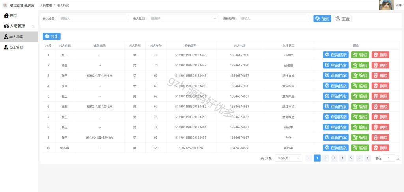Go to page 6

pos(359,158)
